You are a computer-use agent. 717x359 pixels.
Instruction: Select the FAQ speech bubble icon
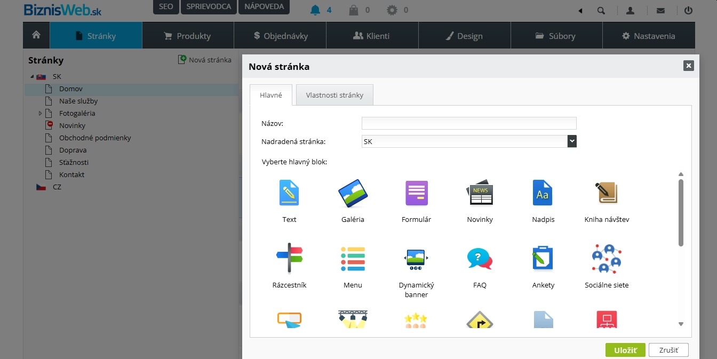[480, 259]
